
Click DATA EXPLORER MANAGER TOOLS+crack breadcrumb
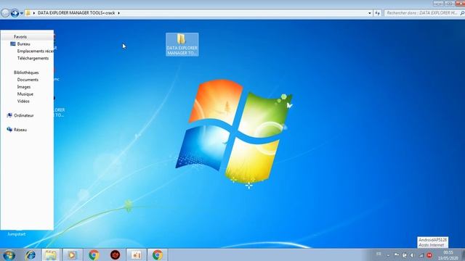pyautogui.click(x=76, y=13)
